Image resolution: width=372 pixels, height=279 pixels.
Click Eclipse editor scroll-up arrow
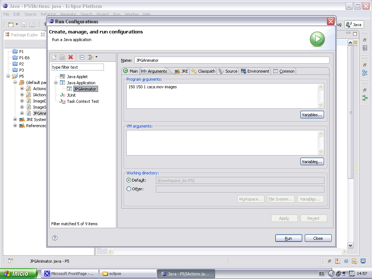[x=351, y=43]
